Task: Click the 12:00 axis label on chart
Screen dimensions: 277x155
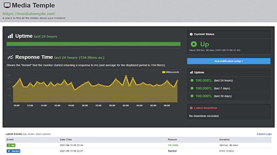Action: [x=30, y=105]
